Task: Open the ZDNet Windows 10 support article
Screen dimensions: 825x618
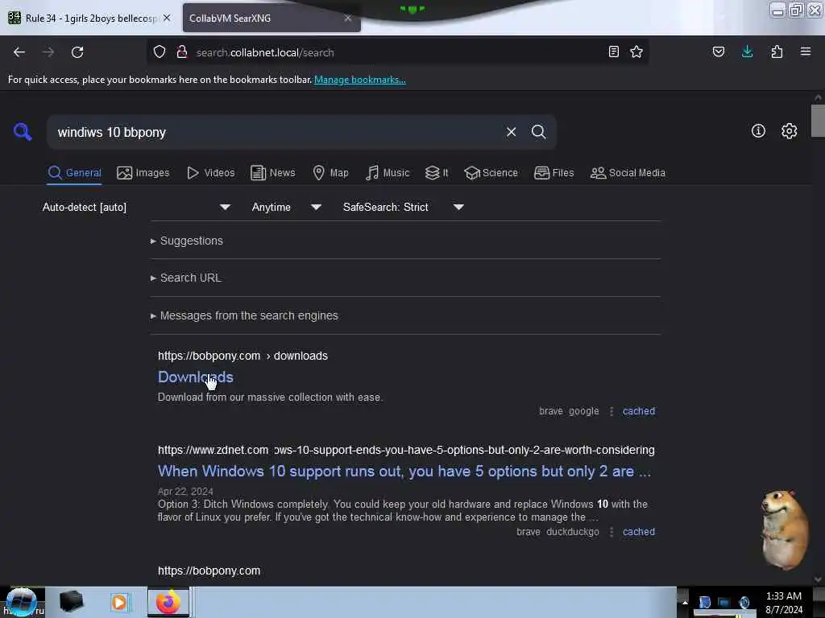Action: pyautogui.click(x=404, y=472)
